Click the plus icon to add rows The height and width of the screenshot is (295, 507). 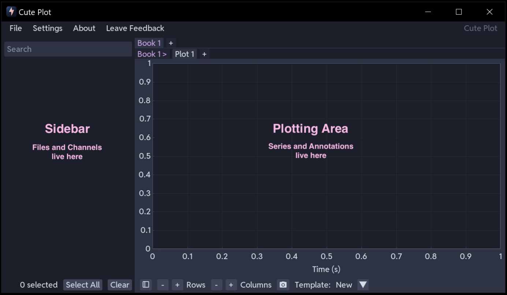(177, 285)
